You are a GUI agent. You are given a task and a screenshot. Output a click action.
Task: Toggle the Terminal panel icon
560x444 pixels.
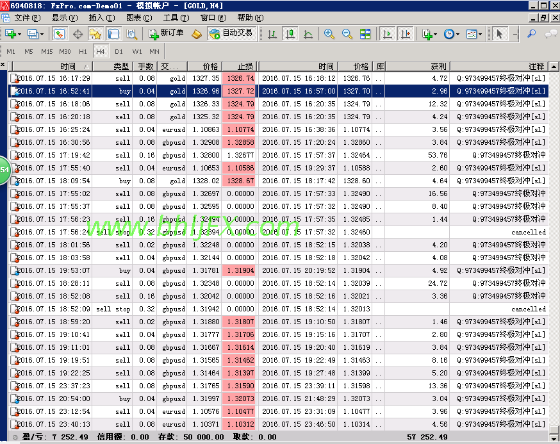[x=113, y=34]
